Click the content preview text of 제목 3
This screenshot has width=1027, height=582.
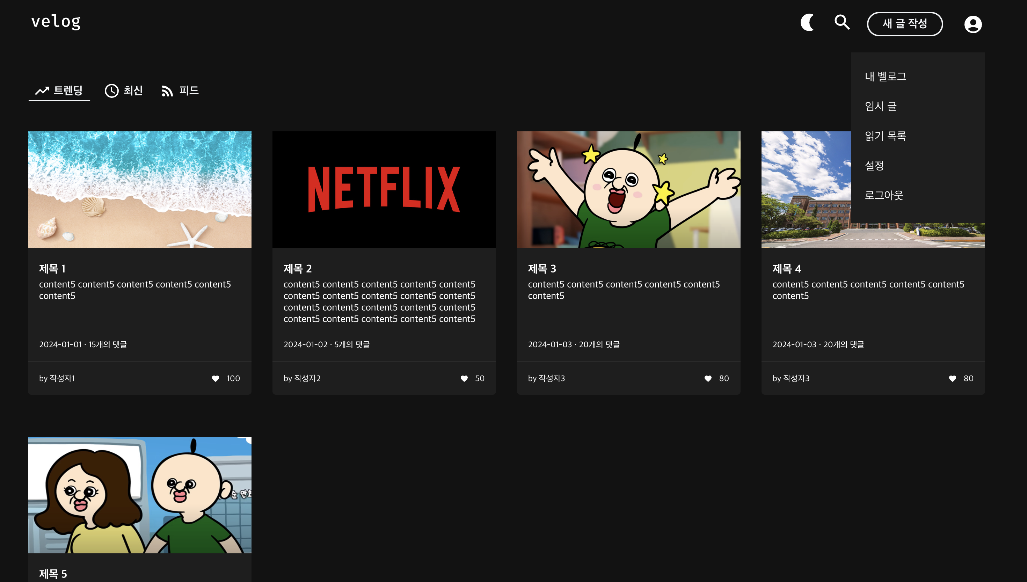624,290
